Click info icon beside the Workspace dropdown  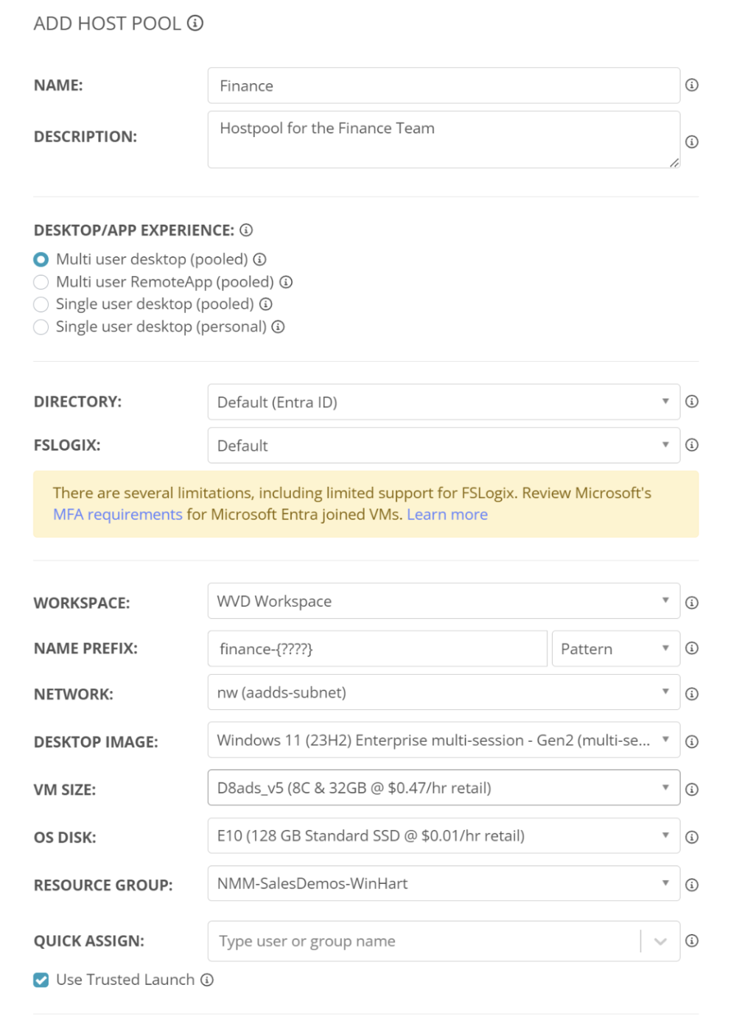[692, 603]
